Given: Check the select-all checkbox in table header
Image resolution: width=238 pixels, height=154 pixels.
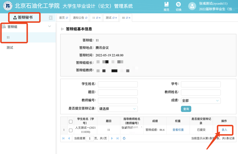Looking at the screenshot, I should click(71, 121).
